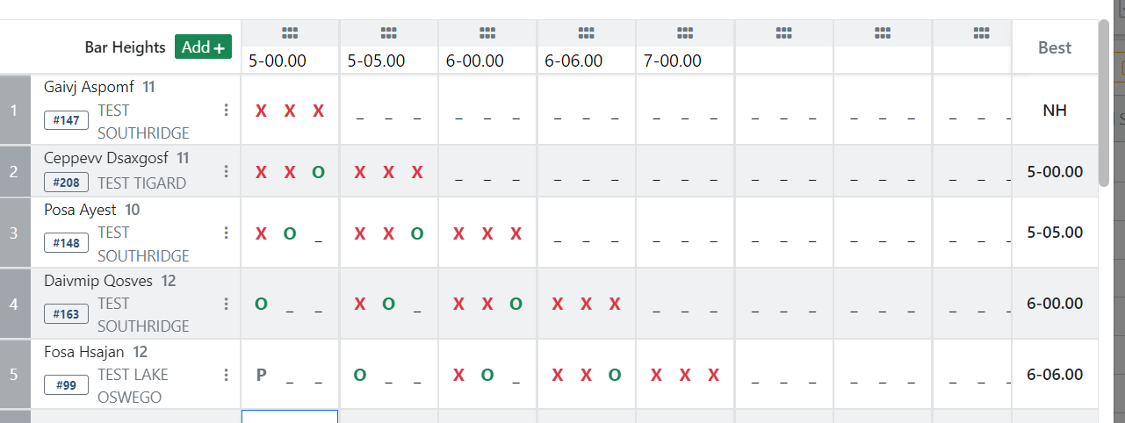Click Daivmip Qosves's attempts at 6-06.00

pyautogui.click(x=586, y=304)
